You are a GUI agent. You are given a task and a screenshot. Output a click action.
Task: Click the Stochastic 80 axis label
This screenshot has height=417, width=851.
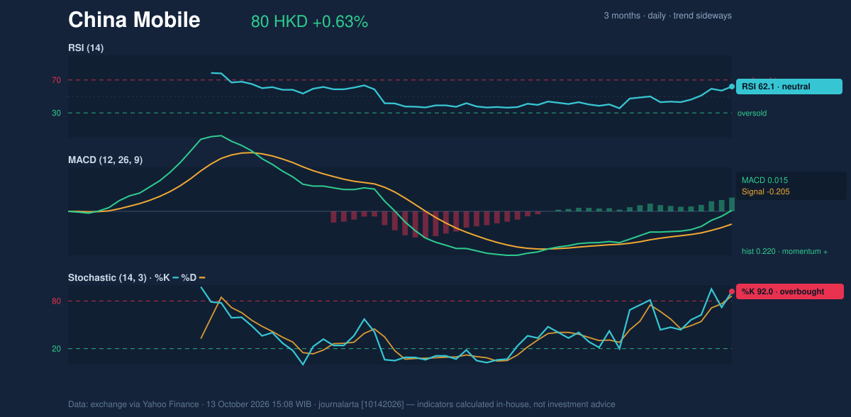click(x=56, y=301)
